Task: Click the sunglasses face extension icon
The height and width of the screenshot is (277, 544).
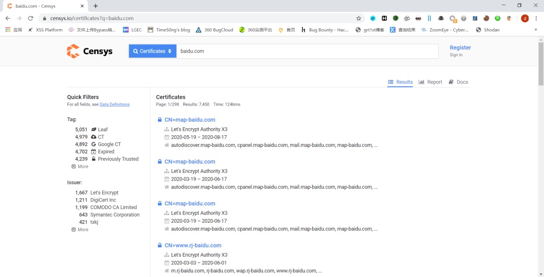Action: [418, 19]
